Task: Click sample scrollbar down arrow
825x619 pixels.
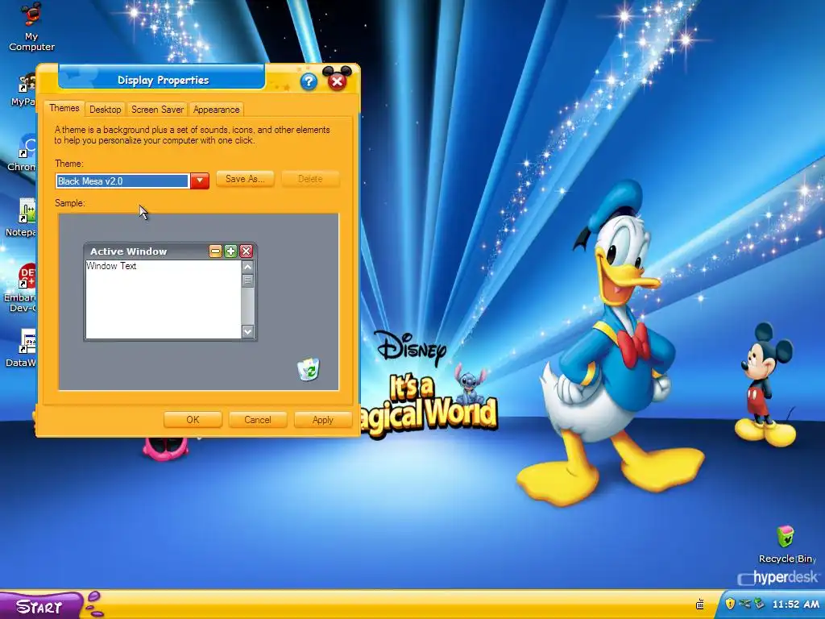Action: click(x=248, y=331)
